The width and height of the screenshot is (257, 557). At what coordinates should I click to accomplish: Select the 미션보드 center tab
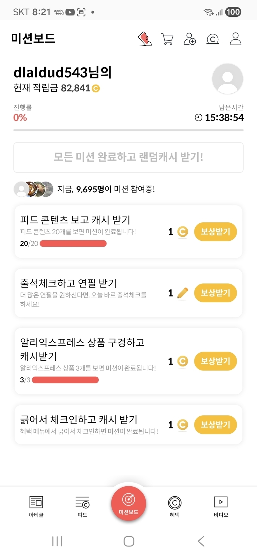128,504
